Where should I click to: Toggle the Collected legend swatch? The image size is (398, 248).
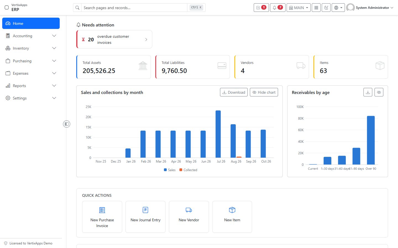click(181, 170)
